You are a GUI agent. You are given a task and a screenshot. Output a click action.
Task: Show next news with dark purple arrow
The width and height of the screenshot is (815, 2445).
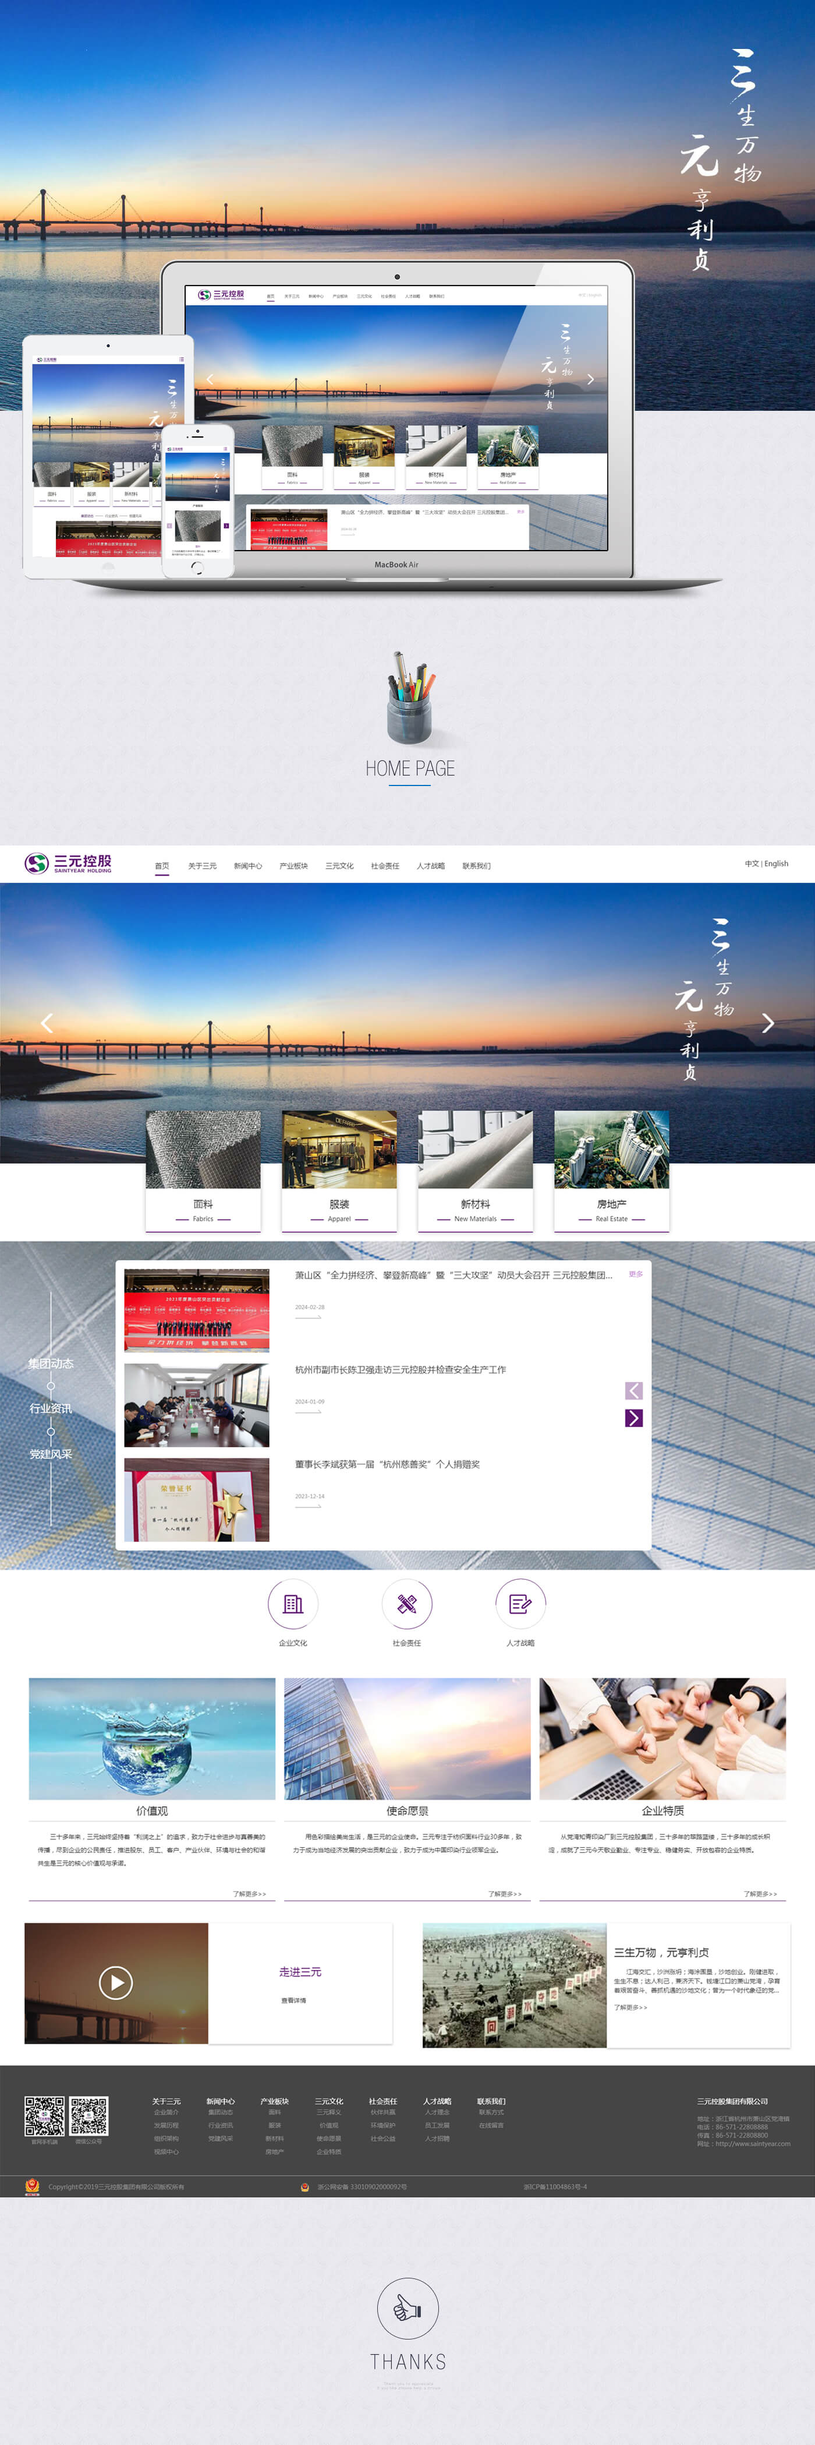634,1418
